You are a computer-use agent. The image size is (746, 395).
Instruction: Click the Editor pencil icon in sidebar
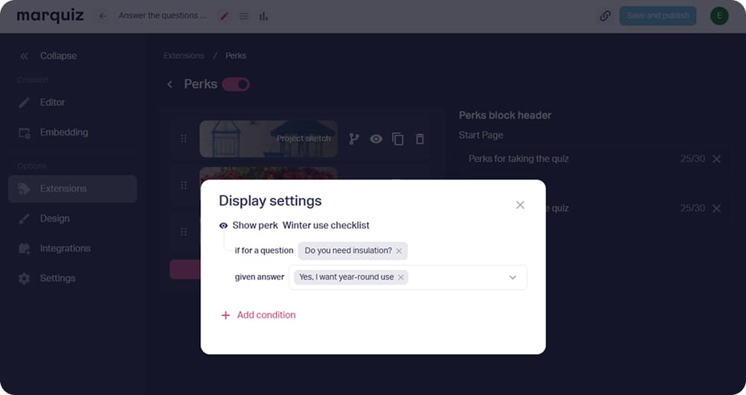[x=25, y=102]
